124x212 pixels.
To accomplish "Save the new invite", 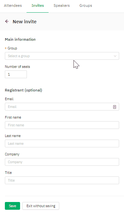I will (x=13, y=206).
